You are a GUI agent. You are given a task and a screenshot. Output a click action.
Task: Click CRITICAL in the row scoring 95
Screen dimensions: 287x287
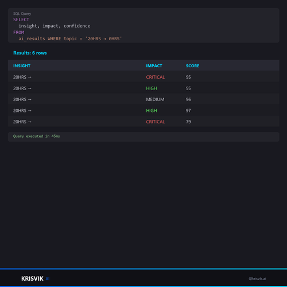155,77
